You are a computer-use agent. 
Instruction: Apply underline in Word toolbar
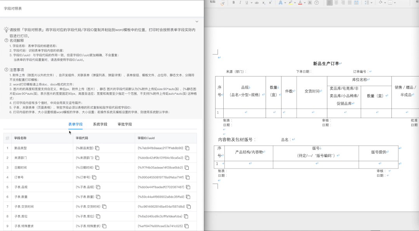pyautogui.click(x=247, y=2)
